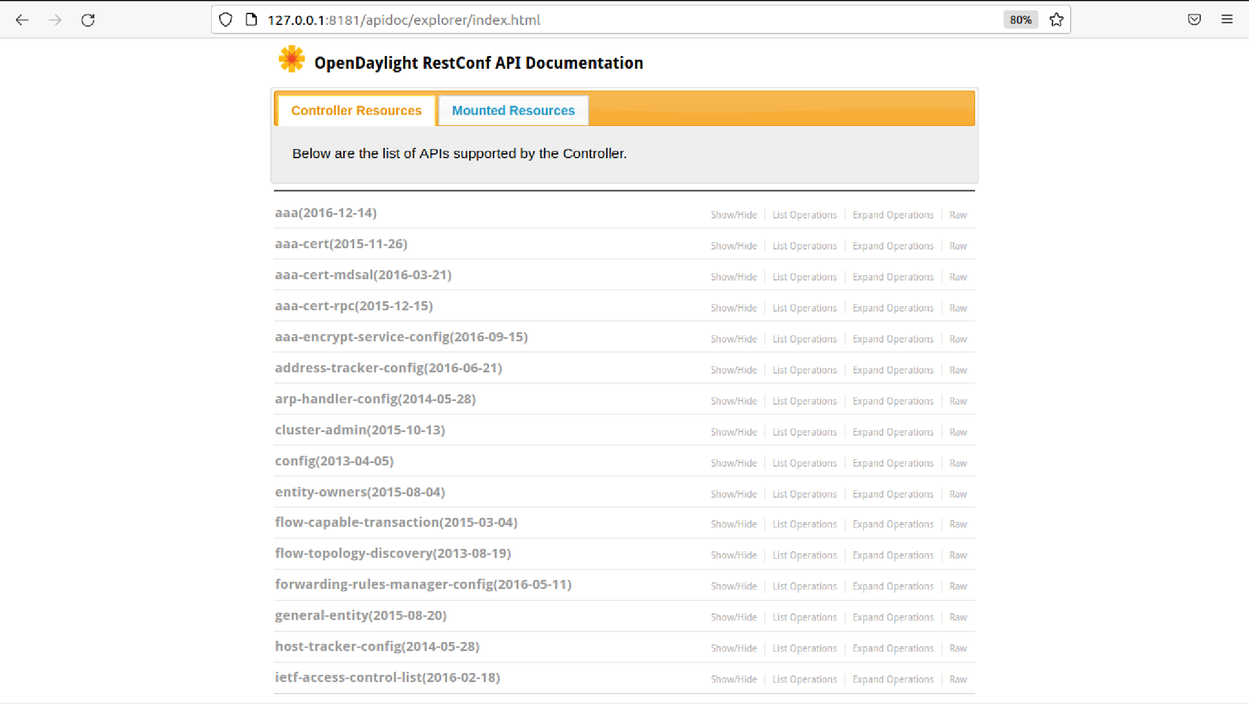This screenshot has width=1249, height=704.
Task: Click List Operations for arp-handler-config
Action: coord(804,402)
